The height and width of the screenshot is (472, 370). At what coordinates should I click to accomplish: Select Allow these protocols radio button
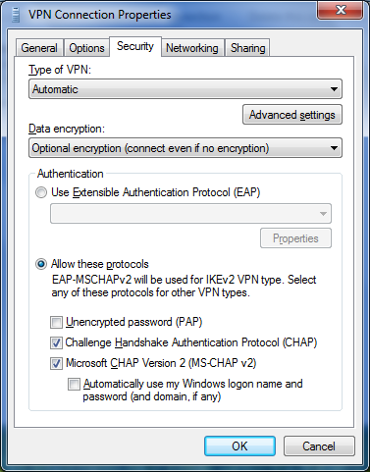pos(41,264)
